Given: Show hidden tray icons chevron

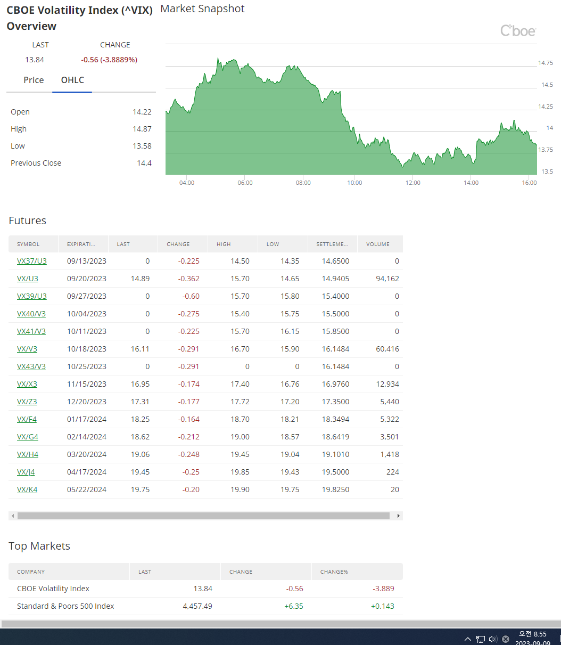Looking at the screenshot, I should pyautogui.click(x=467, y=639).
